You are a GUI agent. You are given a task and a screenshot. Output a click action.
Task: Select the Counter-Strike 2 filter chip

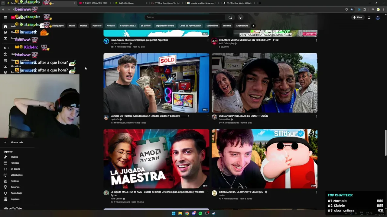click(128, 26)
